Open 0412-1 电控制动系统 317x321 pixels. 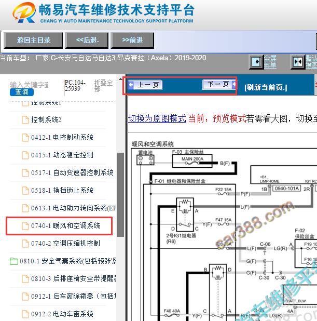[62, 137]
